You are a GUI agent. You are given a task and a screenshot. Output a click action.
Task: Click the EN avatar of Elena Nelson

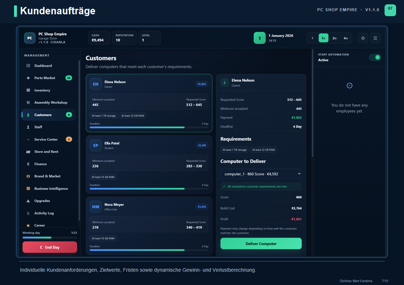[95, 84]
